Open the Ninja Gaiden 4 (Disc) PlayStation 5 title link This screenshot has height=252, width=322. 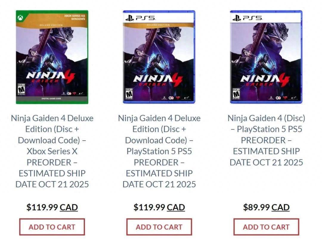(x=266, y=140)
